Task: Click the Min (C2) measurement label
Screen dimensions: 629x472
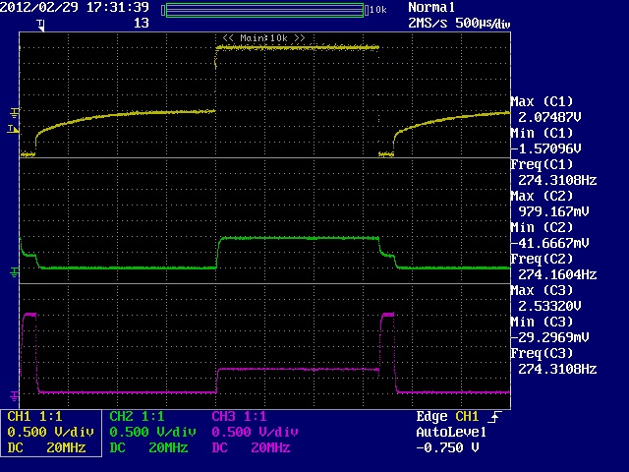Action: coord(542,227)
